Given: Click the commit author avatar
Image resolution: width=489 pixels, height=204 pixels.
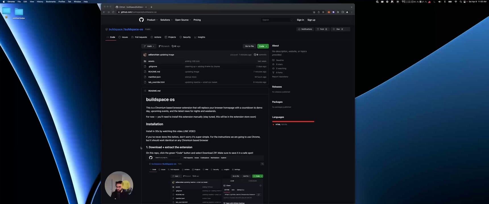Looking at the screenshot, I should click(x=145, y=55).
